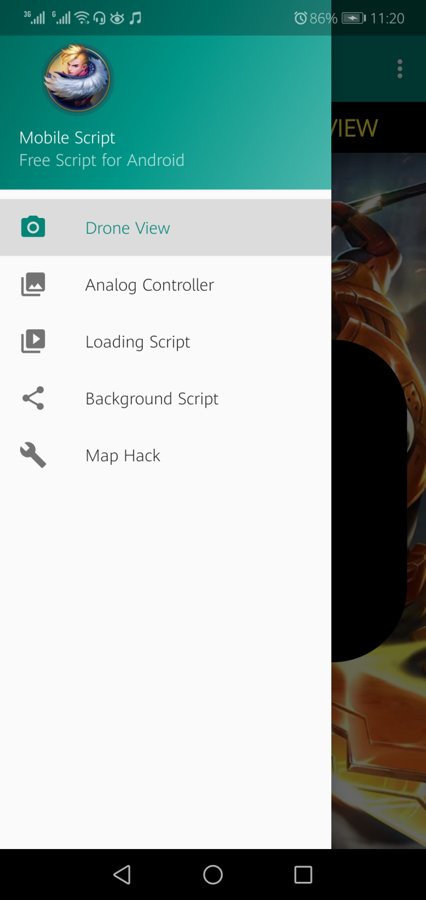Tap the Android back navigation button
This screenshot has width=426, height=900.
tap(122, 874)
